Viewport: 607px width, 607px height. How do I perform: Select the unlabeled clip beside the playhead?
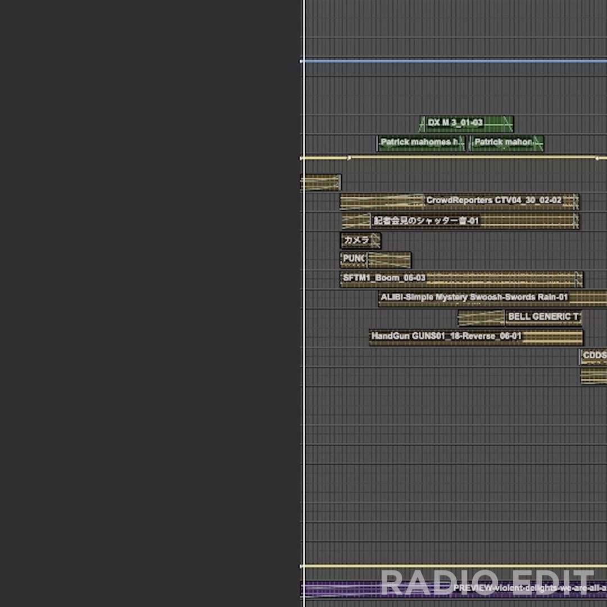(x=322, y=183)
